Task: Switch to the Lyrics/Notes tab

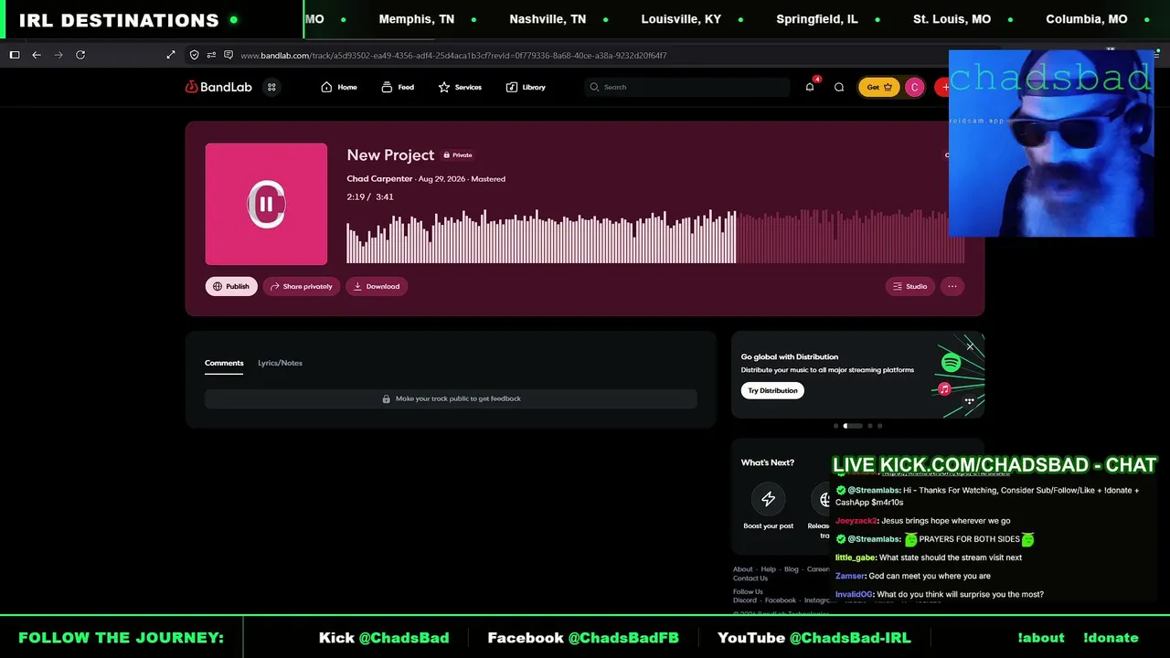Action: click(280, 363)
